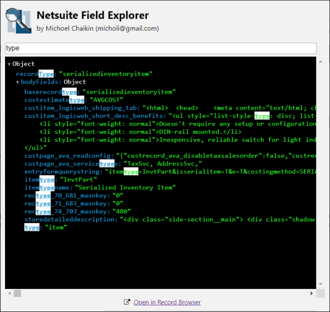Click the "Serialized Inventory Item" value text
This screenshot has width=330, height=312.
pos(125,187)
